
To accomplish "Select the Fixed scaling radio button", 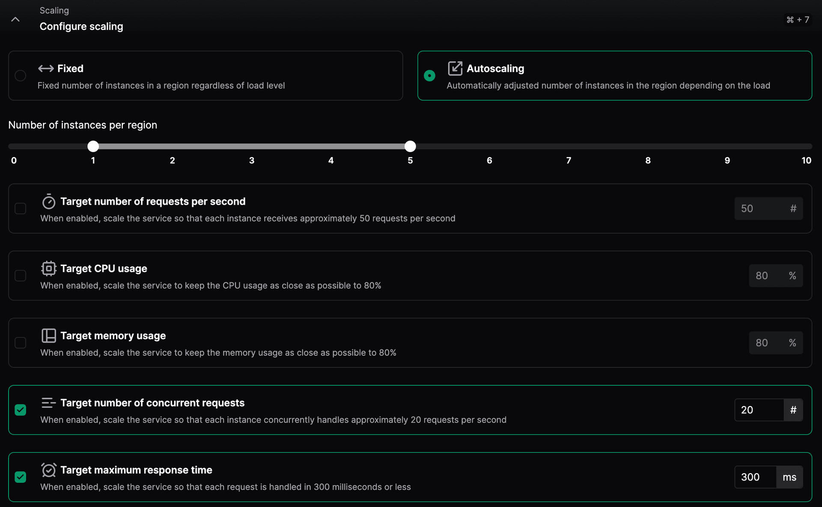I will click(x=20, y=76).
